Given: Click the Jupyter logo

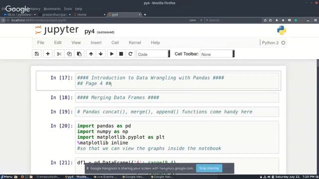Looking at the screenshot, I should tap(56, 30).
